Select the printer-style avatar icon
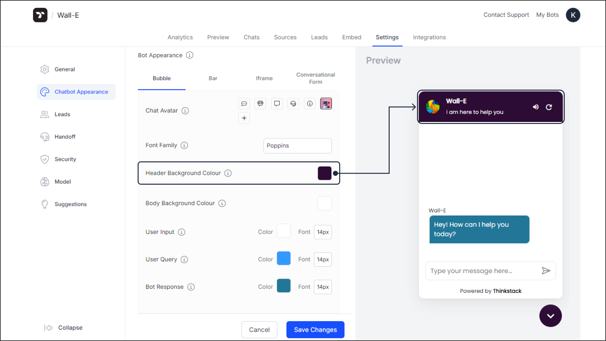The width and height of the screenshot is (606, 341). coord(260,103)
